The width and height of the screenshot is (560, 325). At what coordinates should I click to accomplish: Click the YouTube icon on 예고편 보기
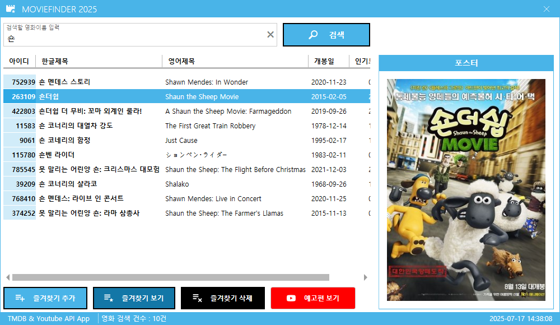291,298
